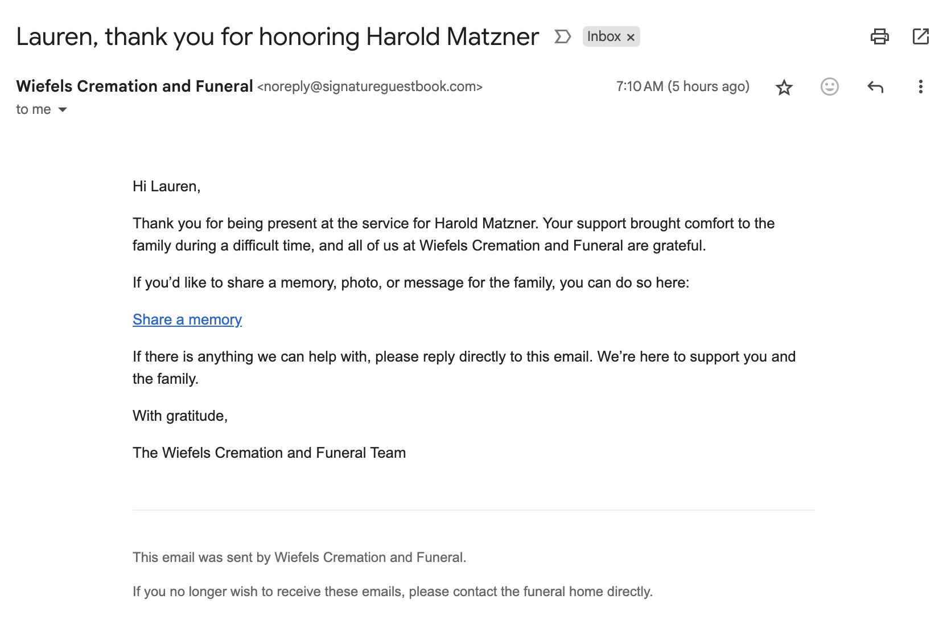Click the noreply@signatureguestbook.com sender address
Screen dimensions: 947x632
[x=369, y=87]
